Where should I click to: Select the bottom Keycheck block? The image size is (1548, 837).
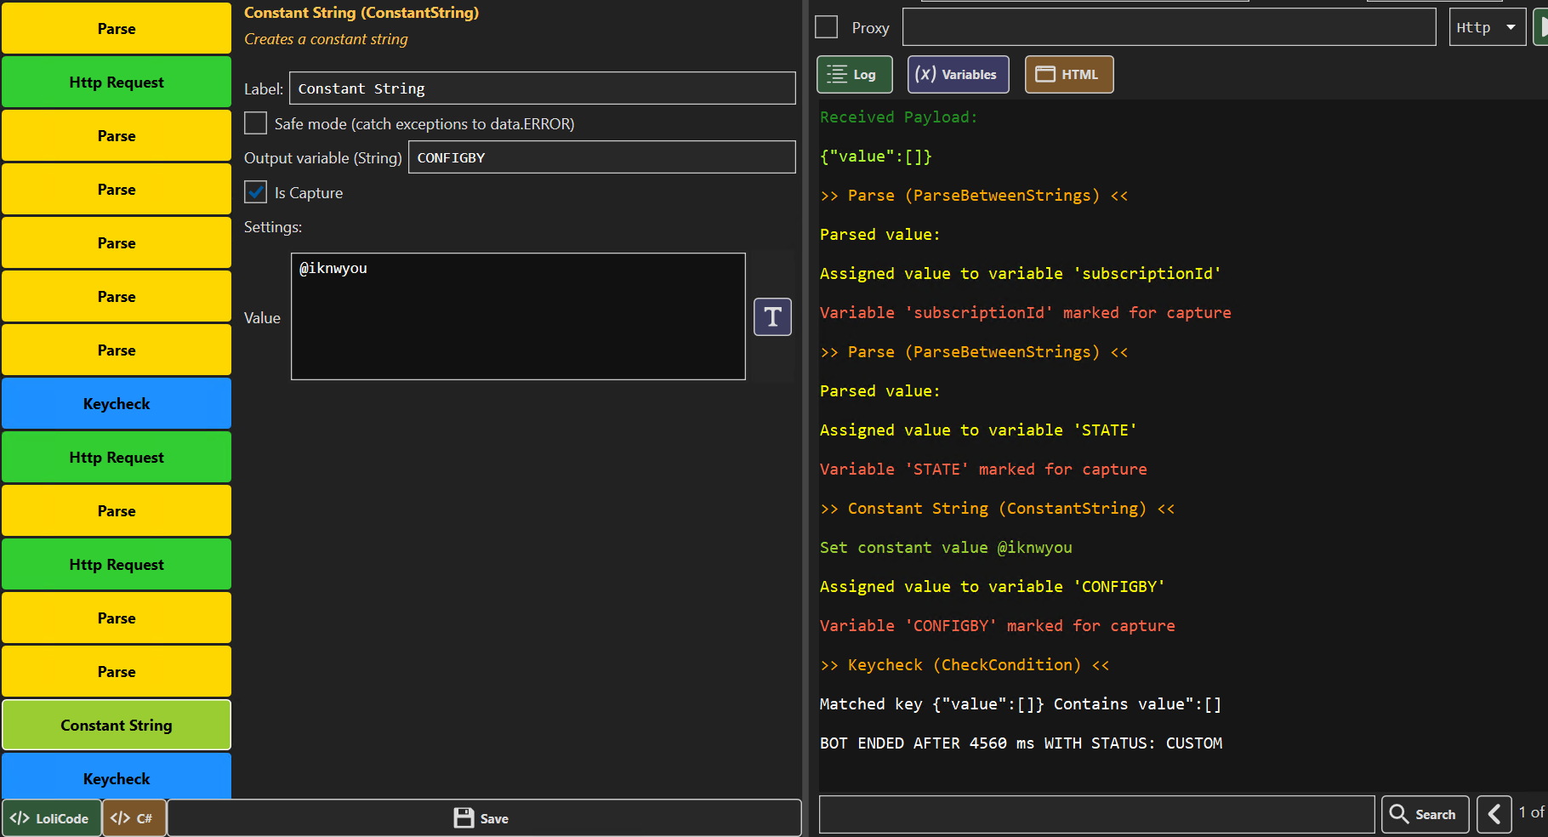coord(117,778)
